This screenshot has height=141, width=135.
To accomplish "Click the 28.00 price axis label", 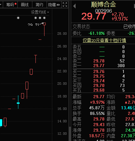I will click(x=62, y=34).
